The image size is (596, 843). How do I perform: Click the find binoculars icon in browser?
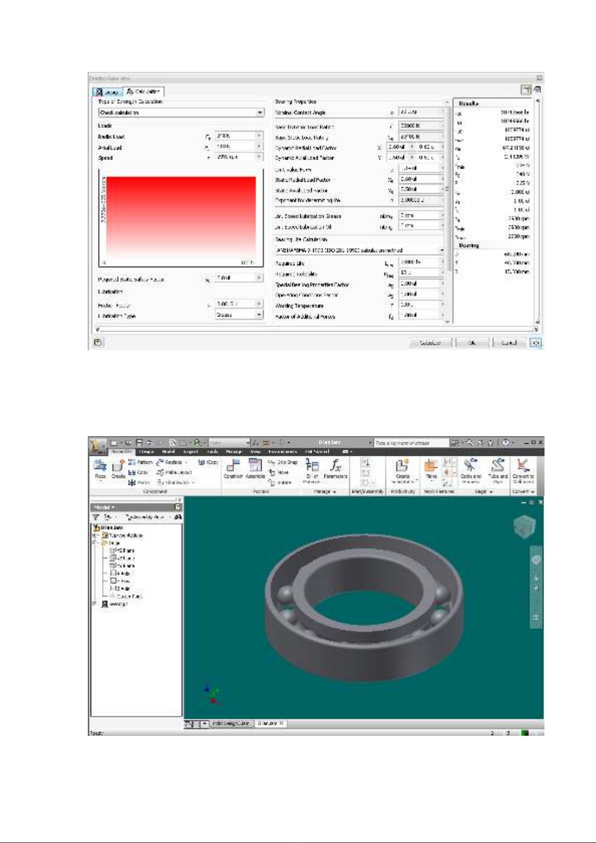(x=178, y=517)
